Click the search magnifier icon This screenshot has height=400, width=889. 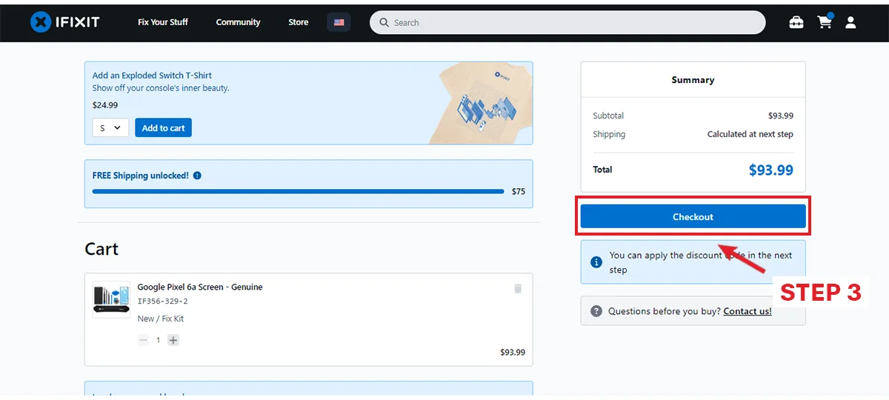point(384,22)
